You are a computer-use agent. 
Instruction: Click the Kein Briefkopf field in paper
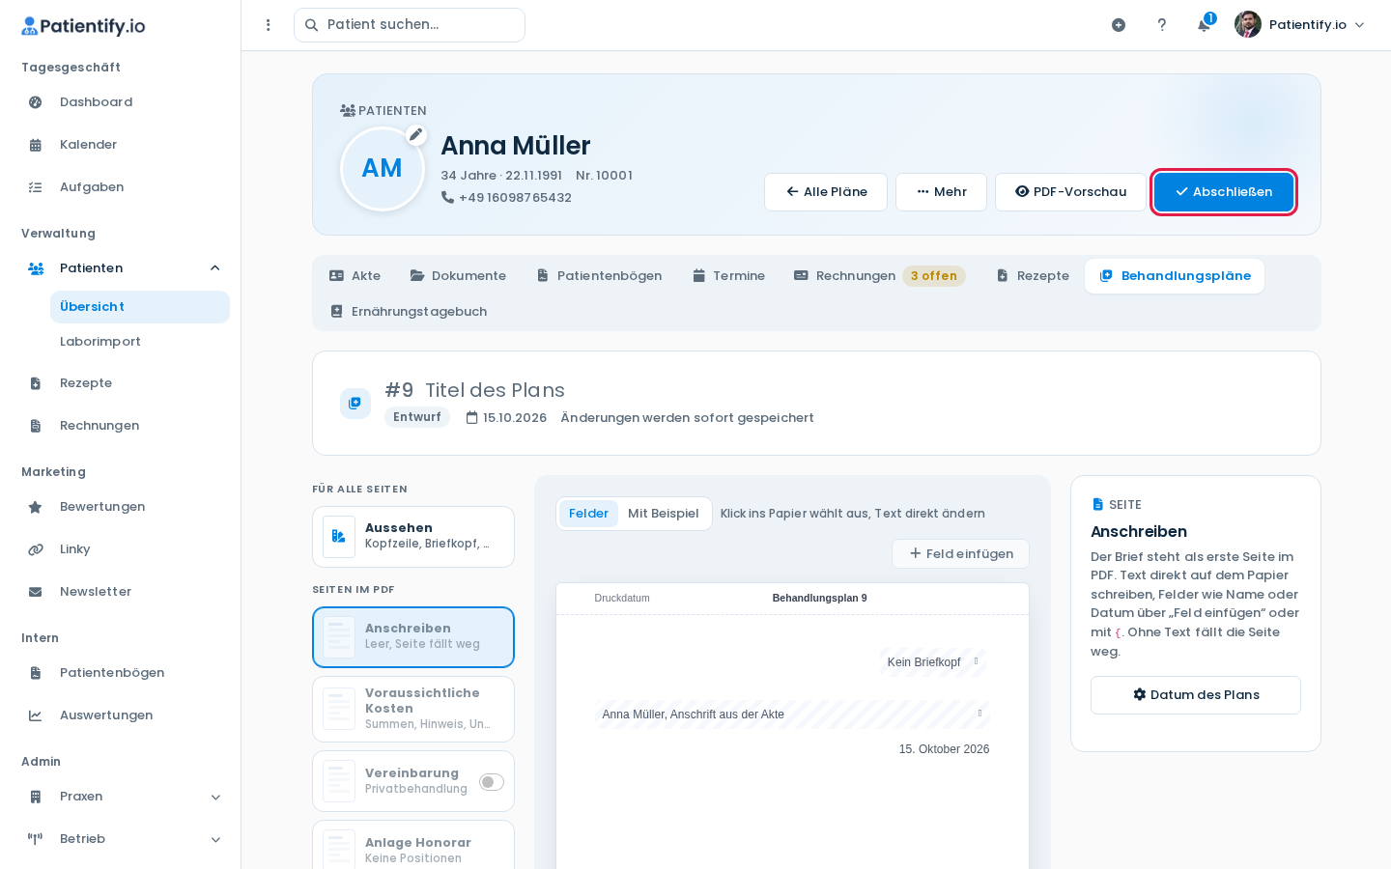pyautogui.click(x=932, y=662)
